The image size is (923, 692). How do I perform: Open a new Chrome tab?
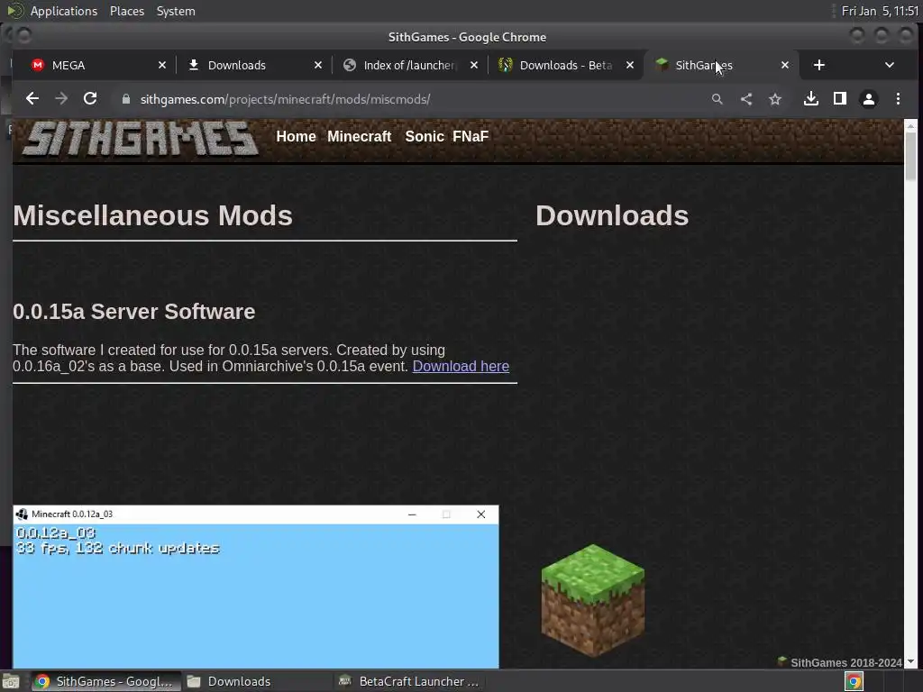point(818,65)
